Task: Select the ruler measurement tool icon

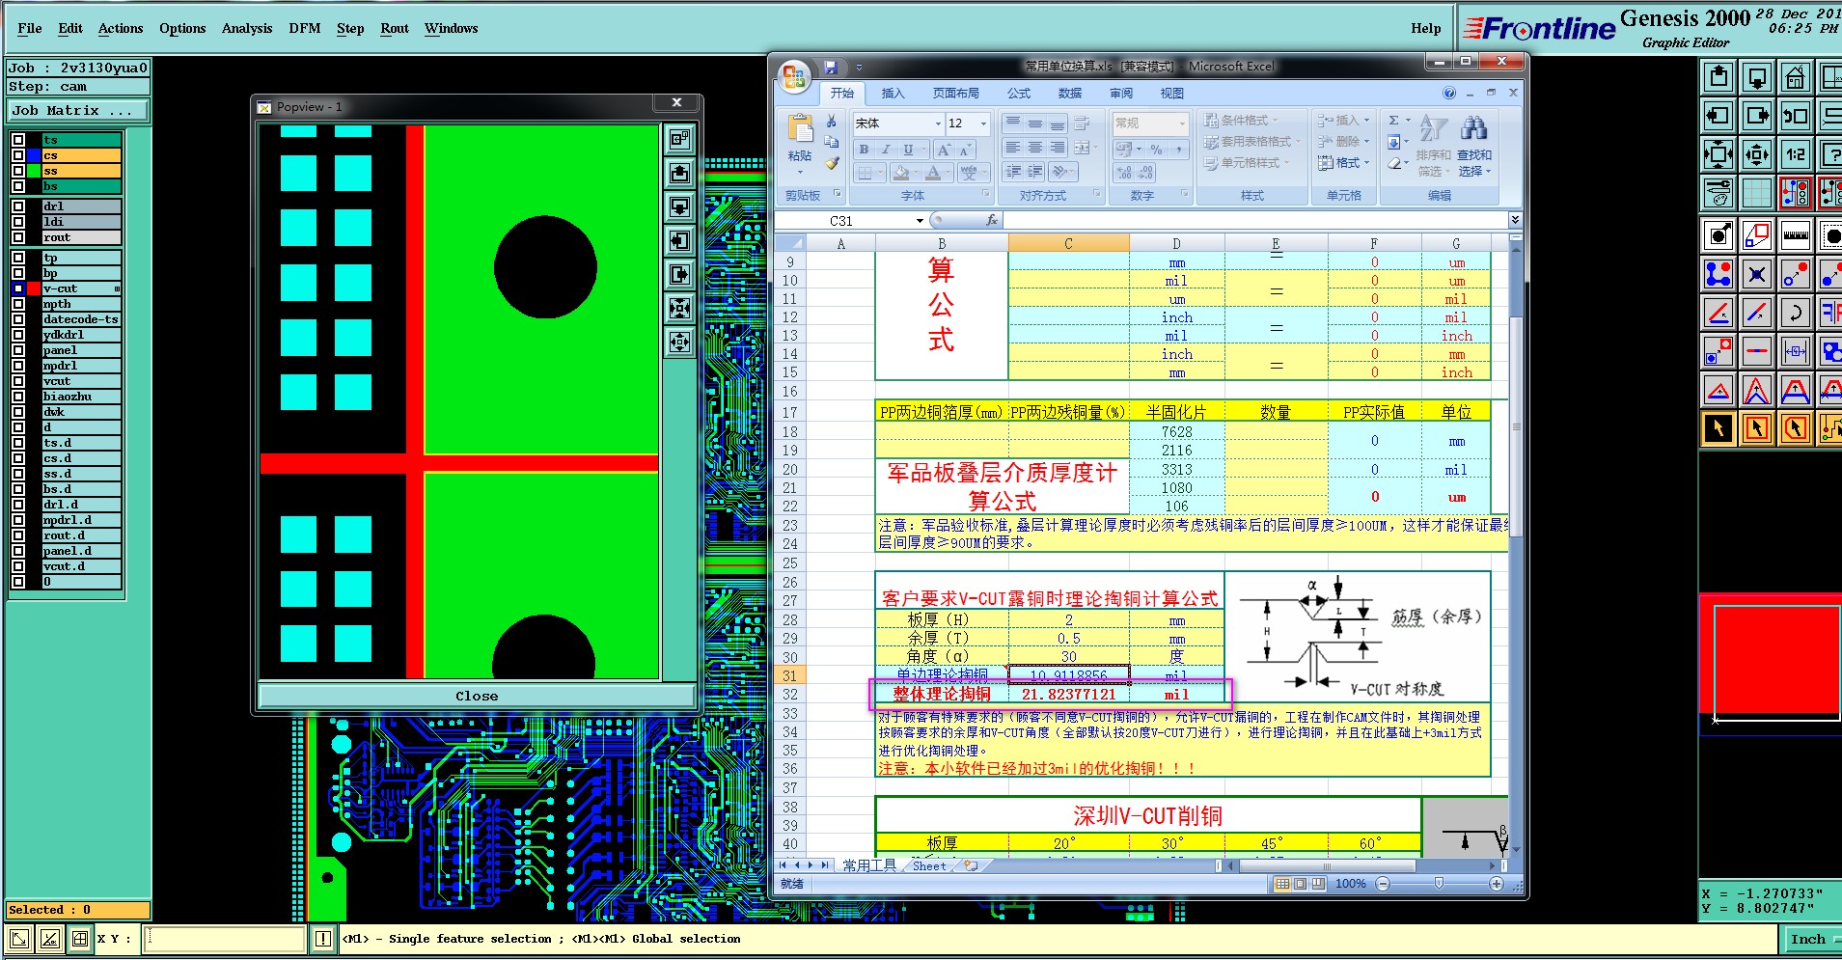Action: [1796, 235]
